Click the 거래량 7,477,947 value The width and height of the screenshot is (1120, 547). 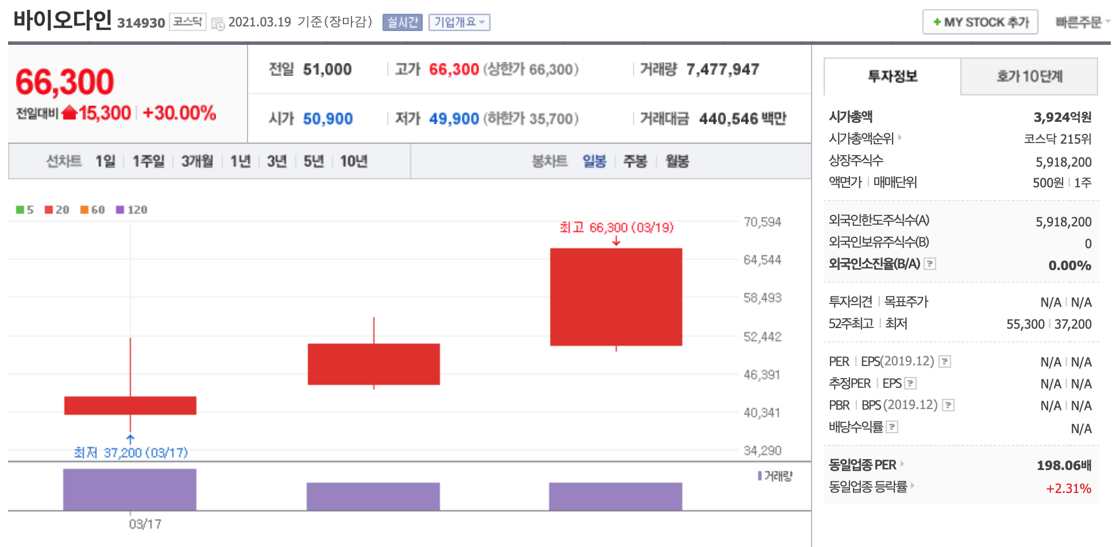tap(723, 70)
